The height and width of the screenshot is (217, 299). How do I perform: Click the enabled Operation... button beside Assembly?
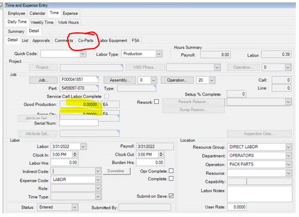coord(177,80)
